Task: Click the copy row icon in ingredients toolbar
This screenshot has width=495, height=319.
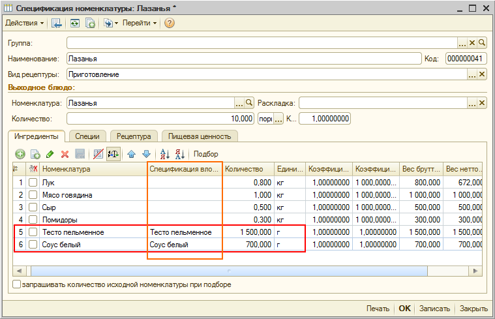Action: pyautogui.click(x=35, y=154)
